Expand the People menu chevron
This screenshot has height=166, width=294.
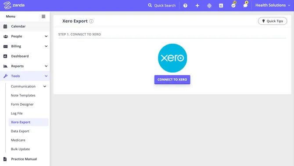point(46,36)
